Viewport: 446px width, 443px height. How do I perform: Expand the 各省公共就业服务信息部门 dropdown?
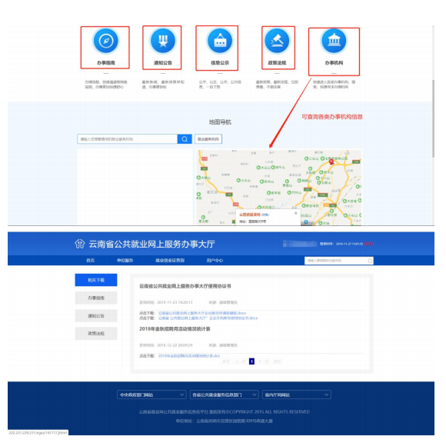(224, 395)
